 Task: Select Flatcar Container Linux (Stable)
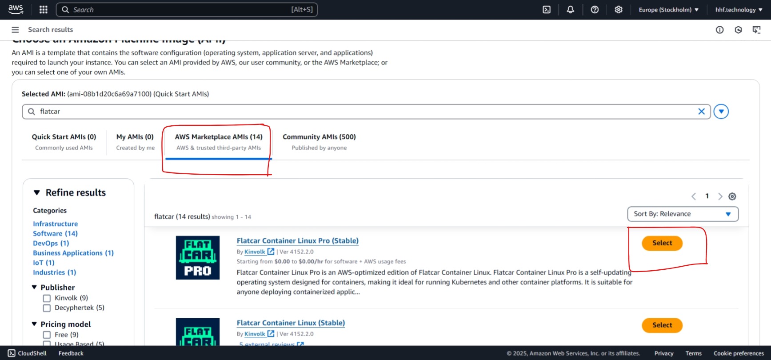(662, 325)
